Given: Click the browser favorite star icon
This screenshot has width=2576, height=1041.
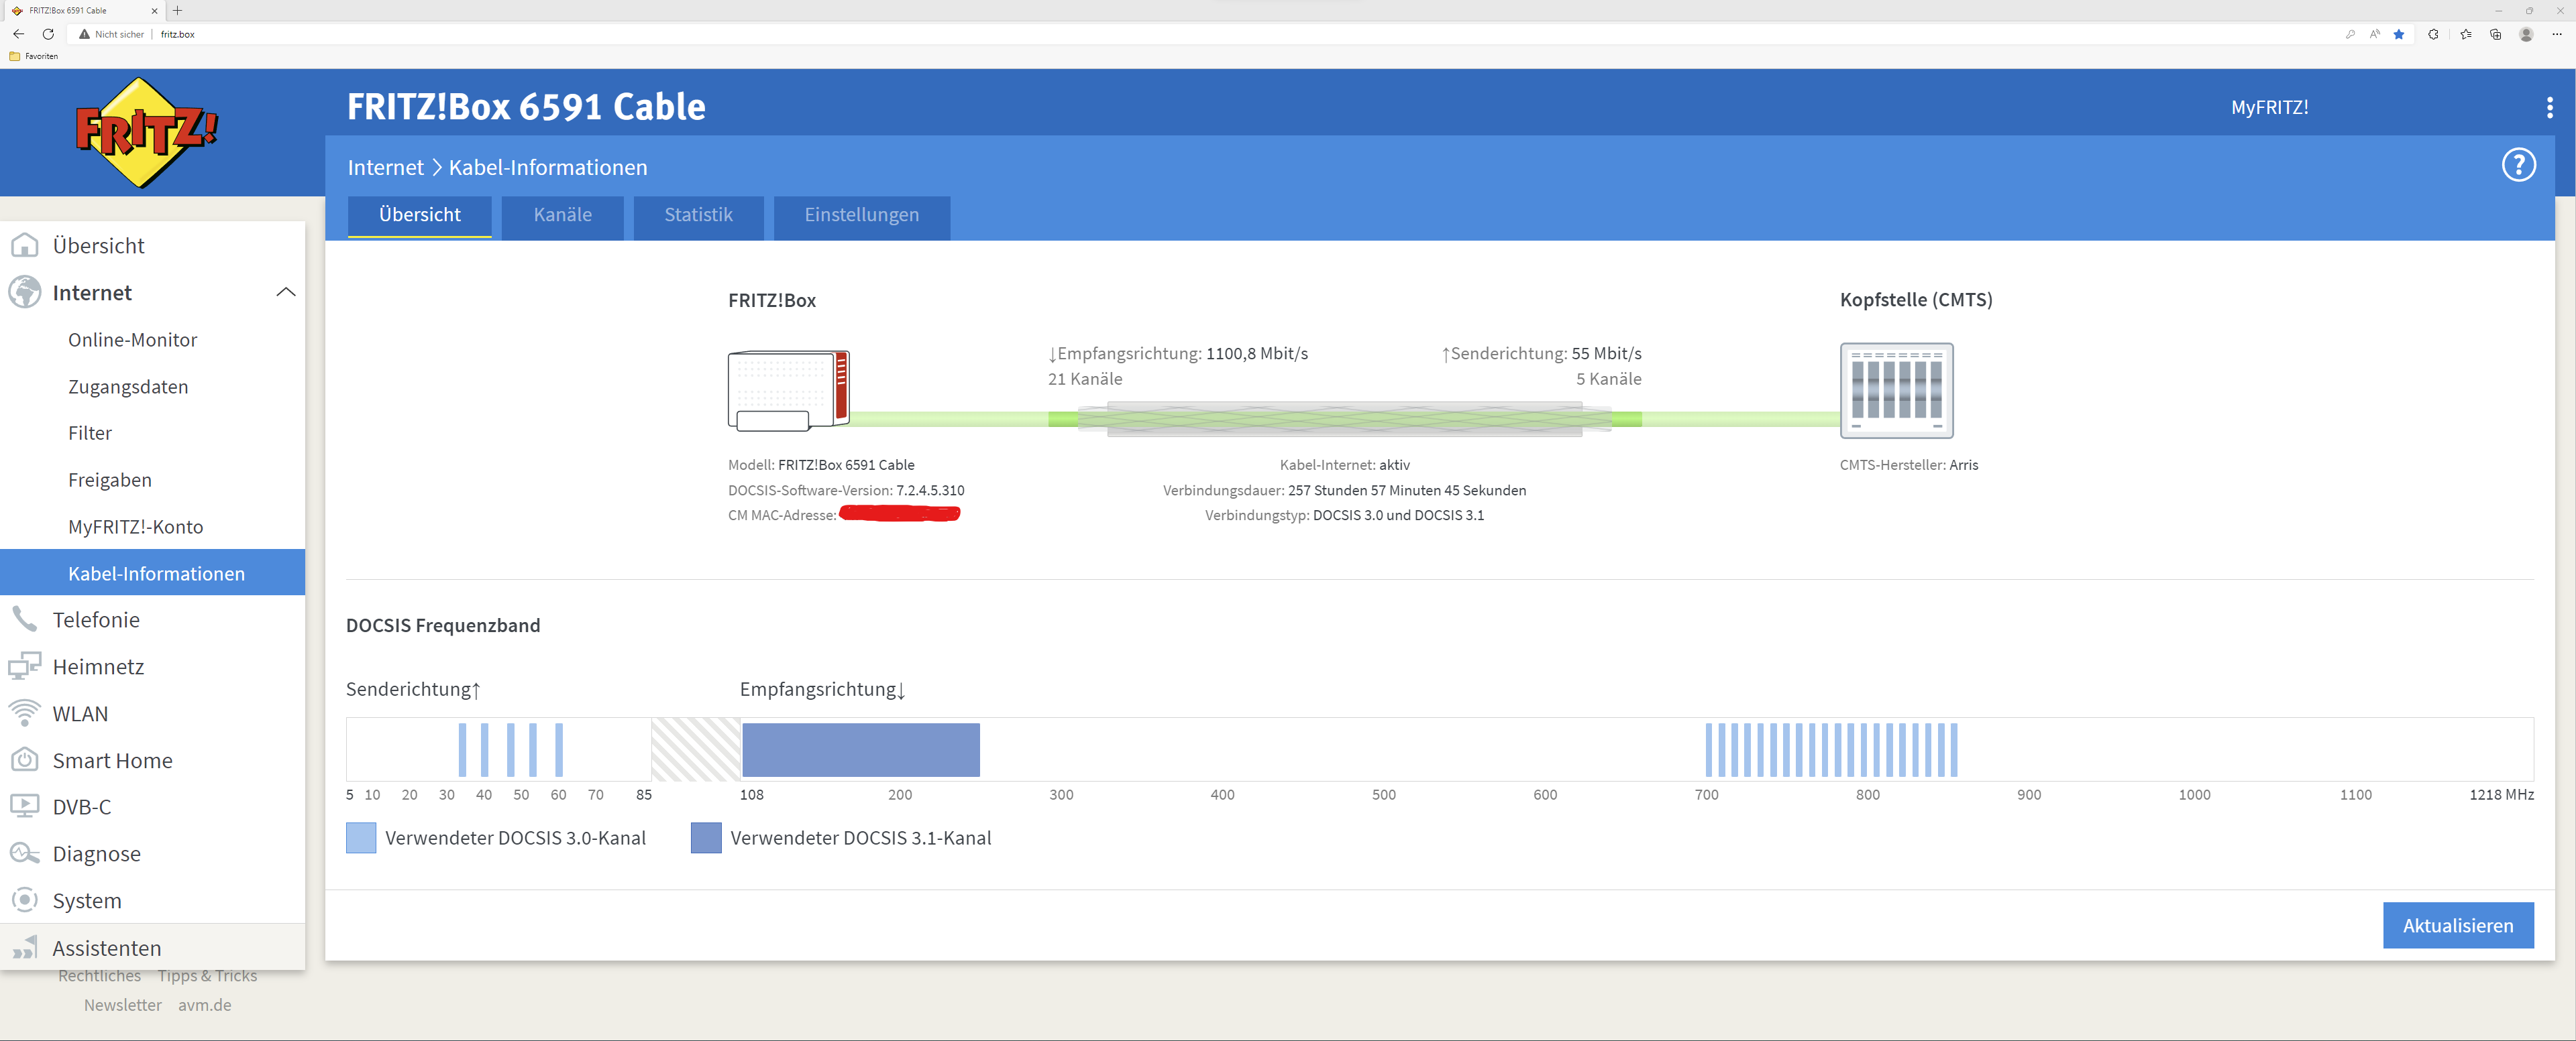Looking at the screenshot, I should (2399, 34).
